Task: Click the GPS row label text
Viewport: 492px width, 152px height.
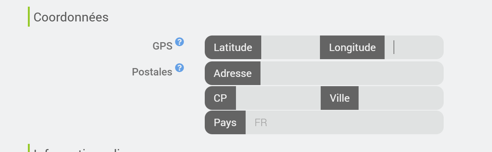Action: [162, 46]
